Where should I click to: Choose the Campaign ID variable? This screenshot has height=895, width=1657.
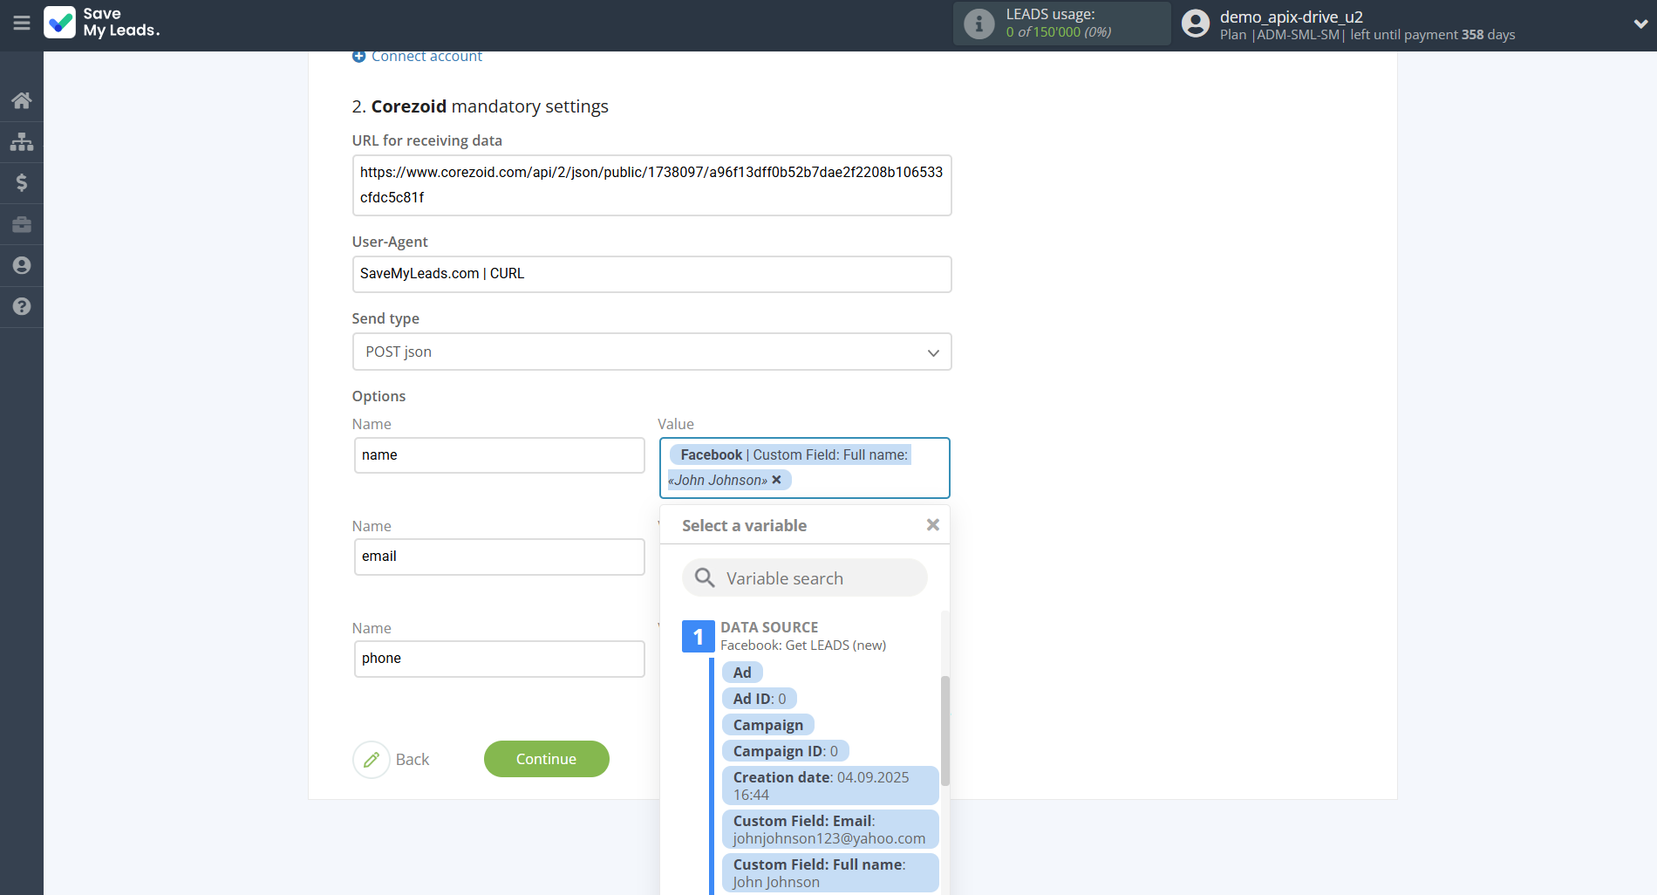point(785,751)
